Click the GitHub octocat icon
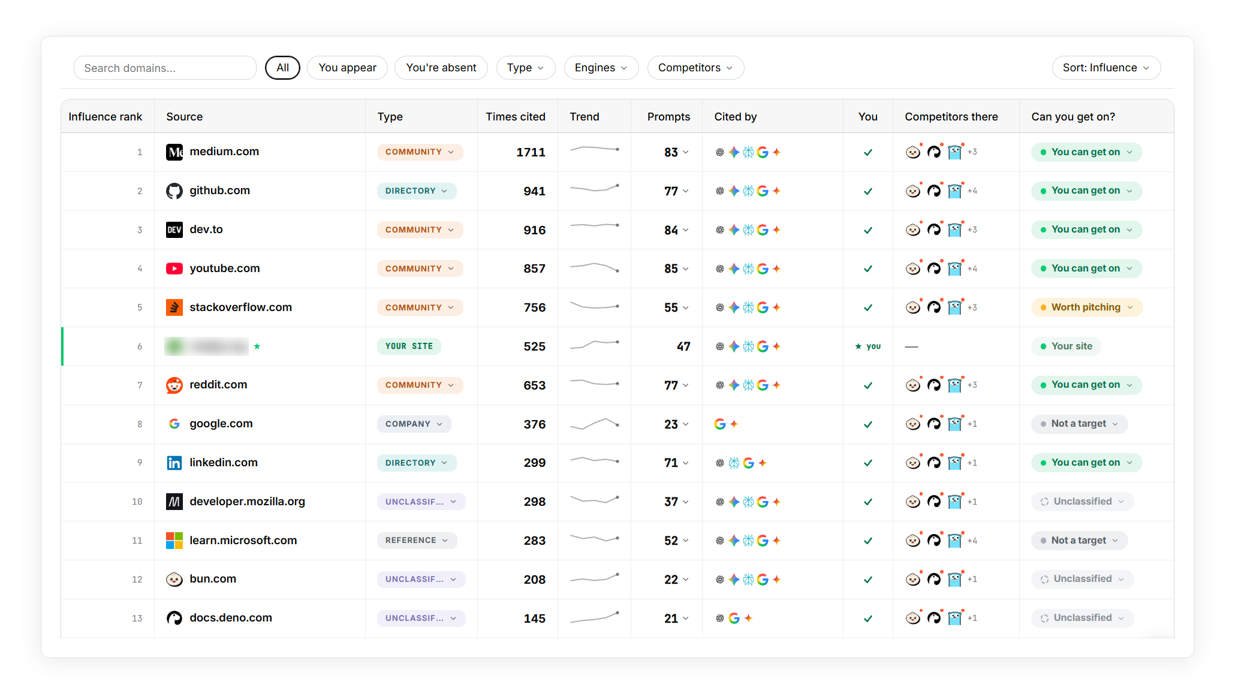This screenshot has height=700, width=1235. click(174, 191)
